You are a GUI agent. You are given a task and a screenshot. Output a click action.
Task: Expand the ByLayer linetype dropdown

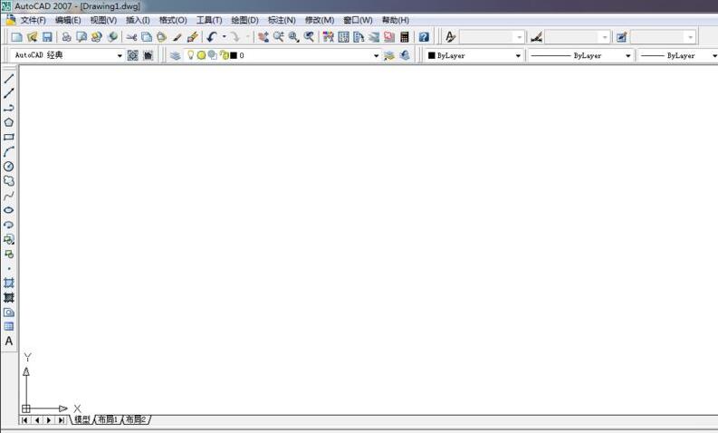627,55
